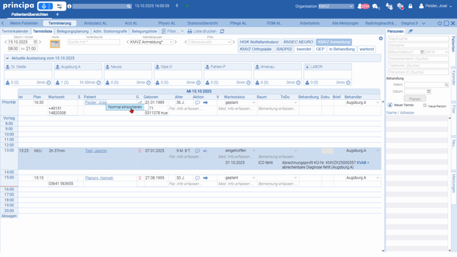Switch to the Belegungsplanung tab
The image size is (457, 257).
click(x=72, y=31)
